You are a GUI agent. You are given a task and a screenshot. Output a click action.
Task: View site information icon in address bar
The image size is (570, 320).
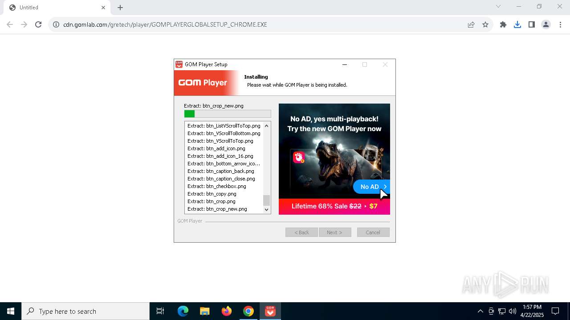pos(56,24)
